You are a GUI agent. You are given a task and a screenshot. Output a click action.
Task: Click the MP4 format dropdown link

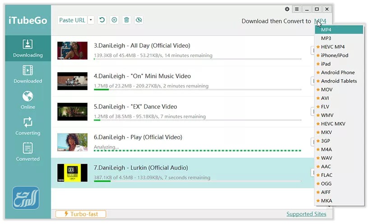point(320,21)
